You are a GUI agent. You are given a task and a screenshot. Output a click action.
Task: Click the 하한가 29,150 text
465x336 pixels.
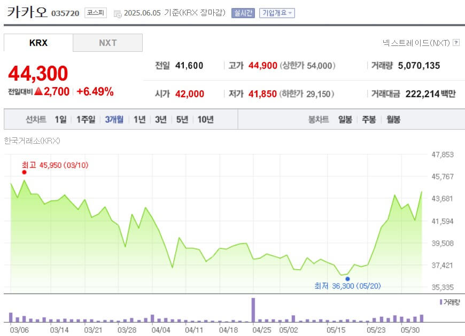coord(307,94)
